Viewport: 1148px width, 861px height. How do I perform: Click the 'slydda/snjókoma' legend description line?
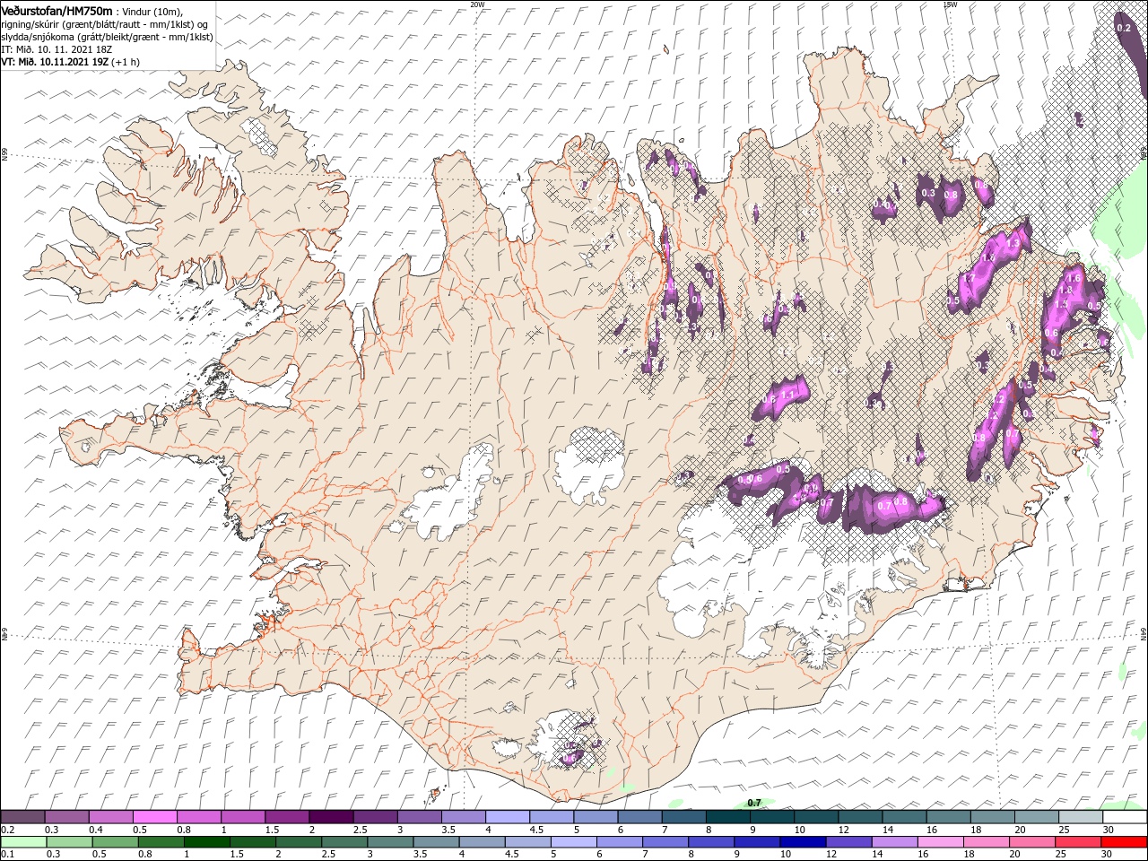click(106, 37)
